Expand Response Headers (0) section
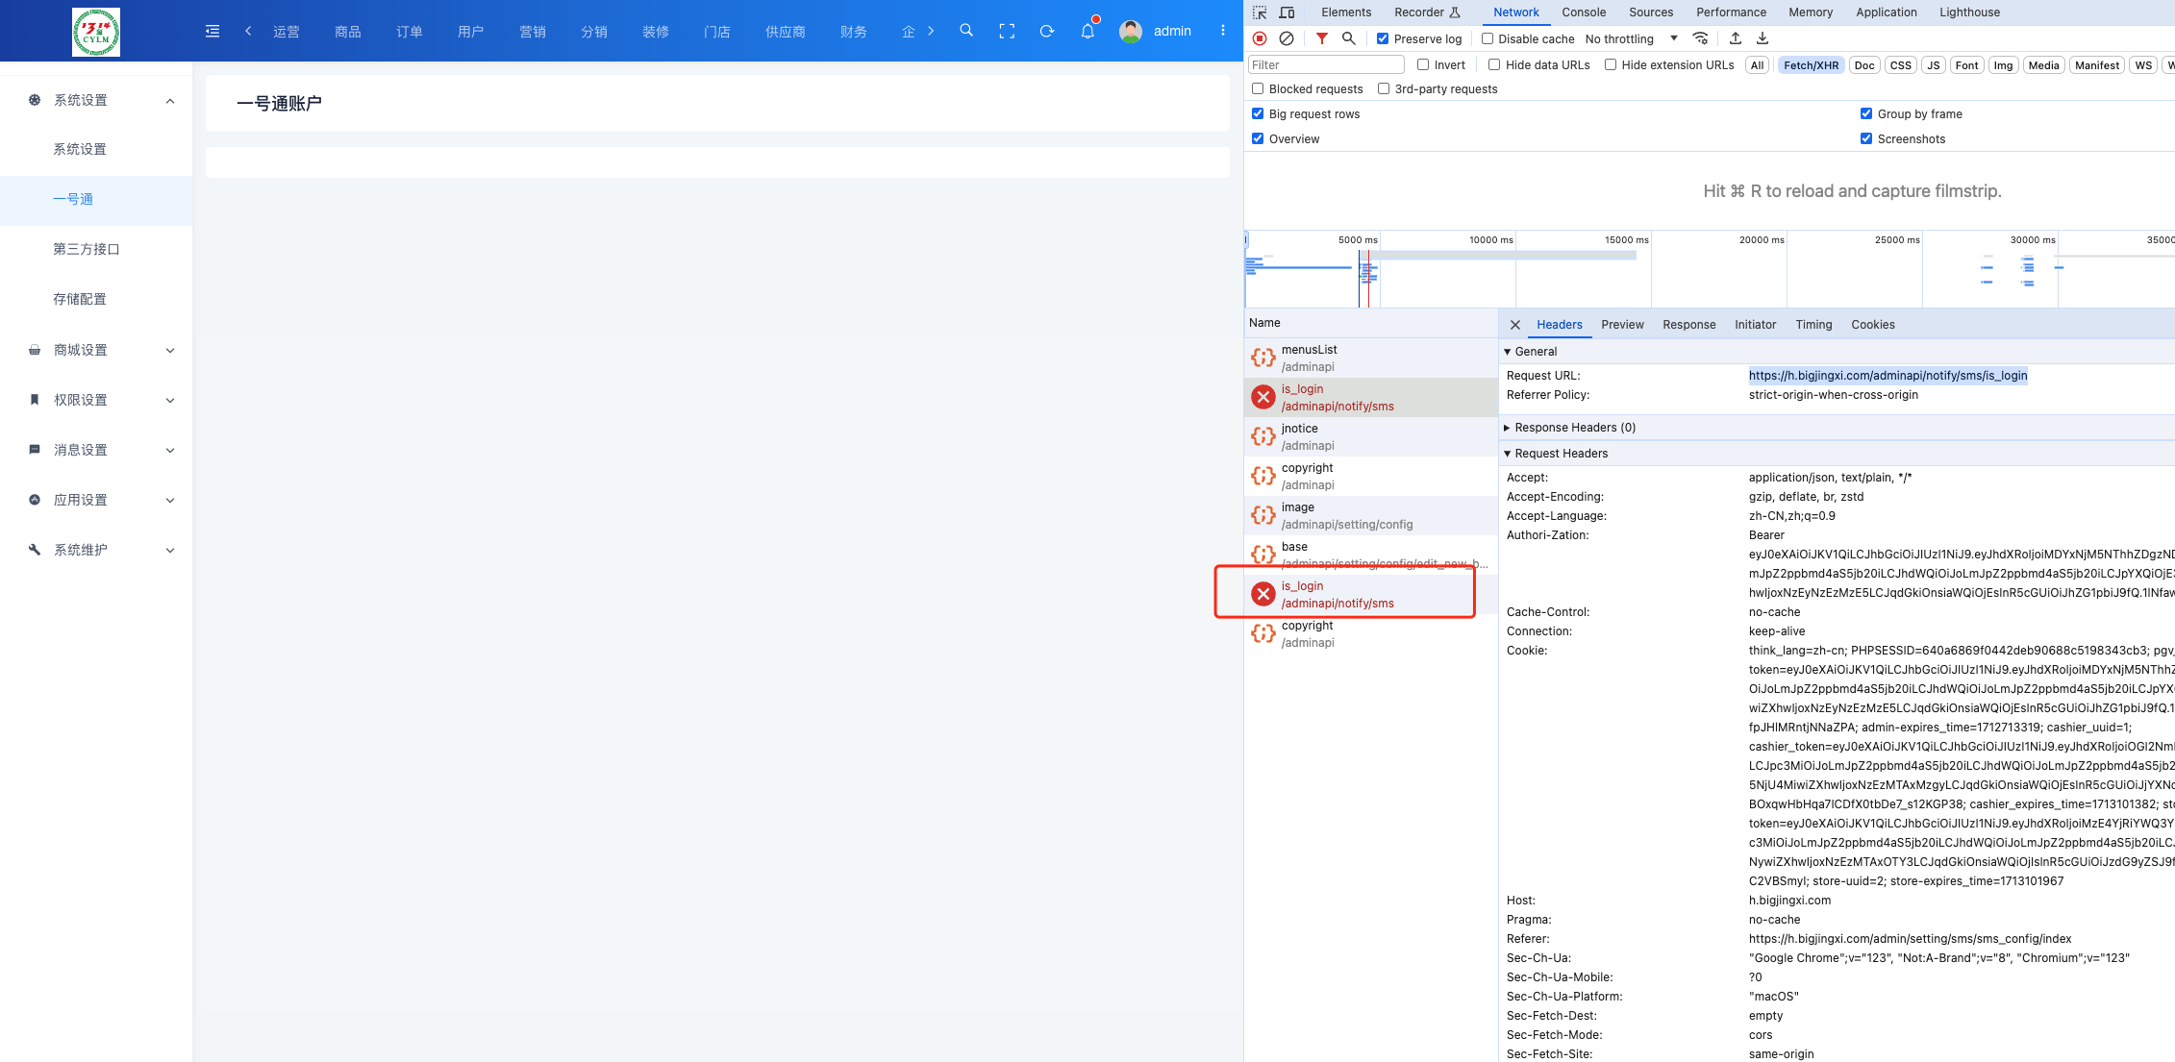The width and height of the screenshot is (2175, 1062). point(1508,428)
